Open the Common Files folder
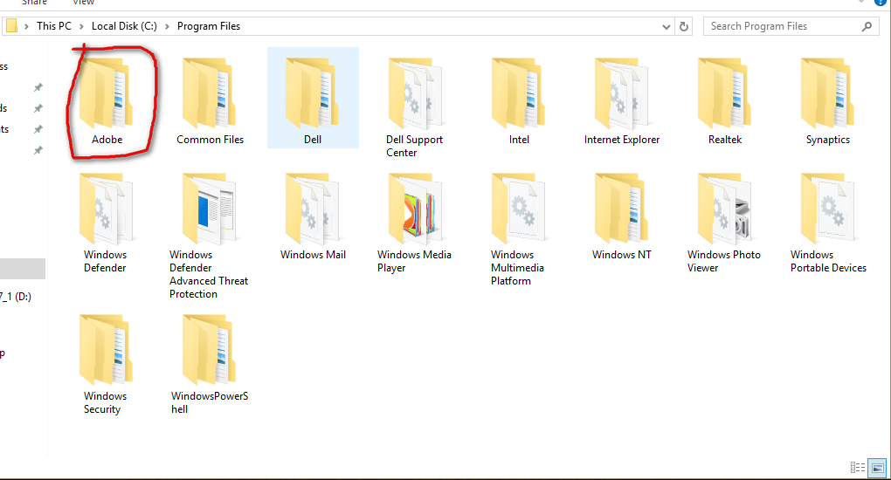 click(209, 93)
